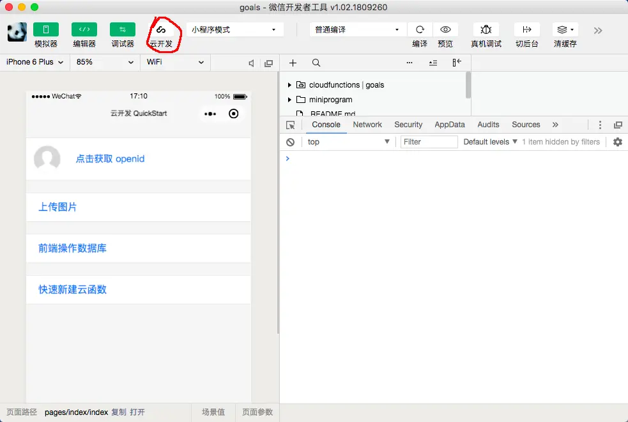The width and height of the screenshot is (628, 422).
Task: Switch to the Audits tab
Action: click(488, 125)
